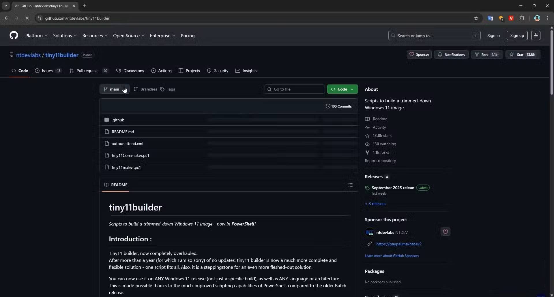This screenshot has height=297, width=554.
Task: Open the browser Extensions puzzle icon
Action: [x=522, y=18]
